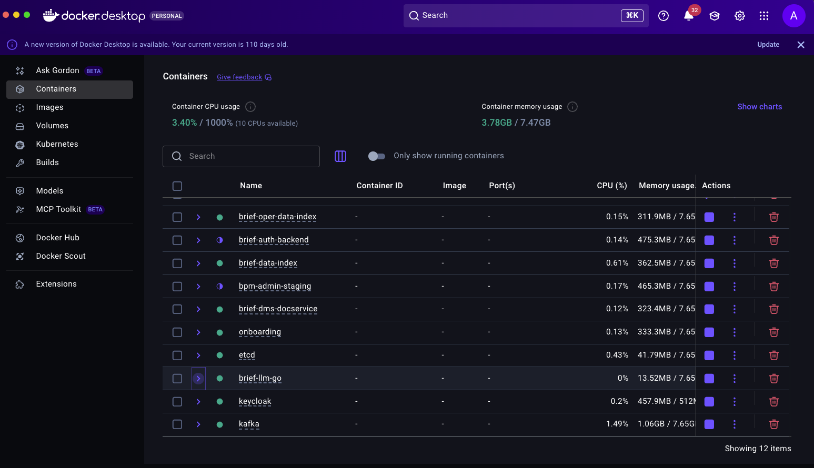Delete the keycloak container

tap(774, 402)
